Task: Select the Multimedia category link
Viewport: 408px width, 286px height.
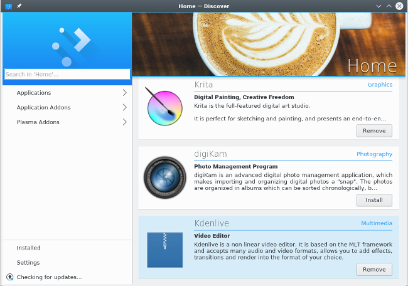Action: [377, 223]
